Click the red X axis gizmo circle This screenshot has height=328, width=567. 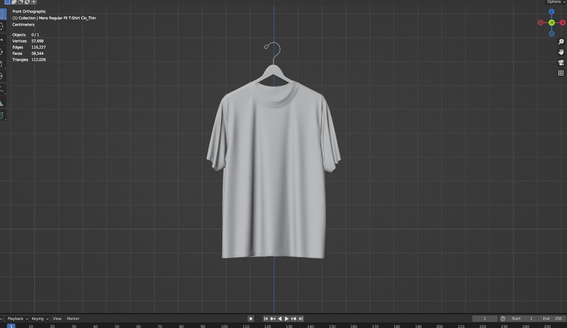563,23
